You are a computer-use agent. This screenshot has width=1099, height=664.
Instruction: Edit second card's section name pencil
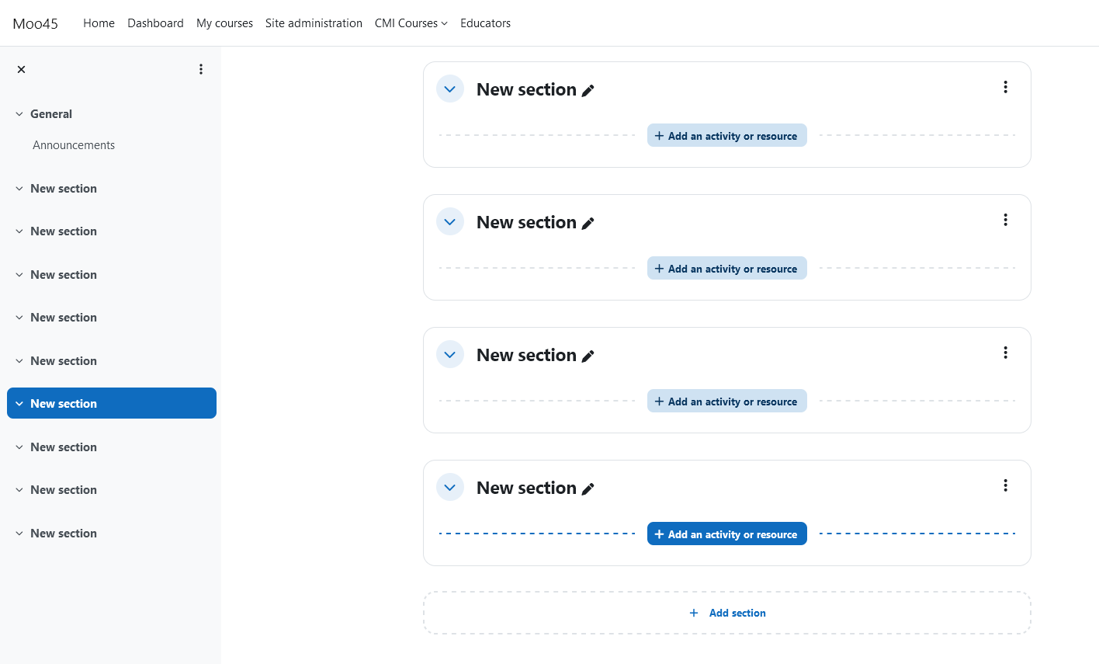(588, 224)
